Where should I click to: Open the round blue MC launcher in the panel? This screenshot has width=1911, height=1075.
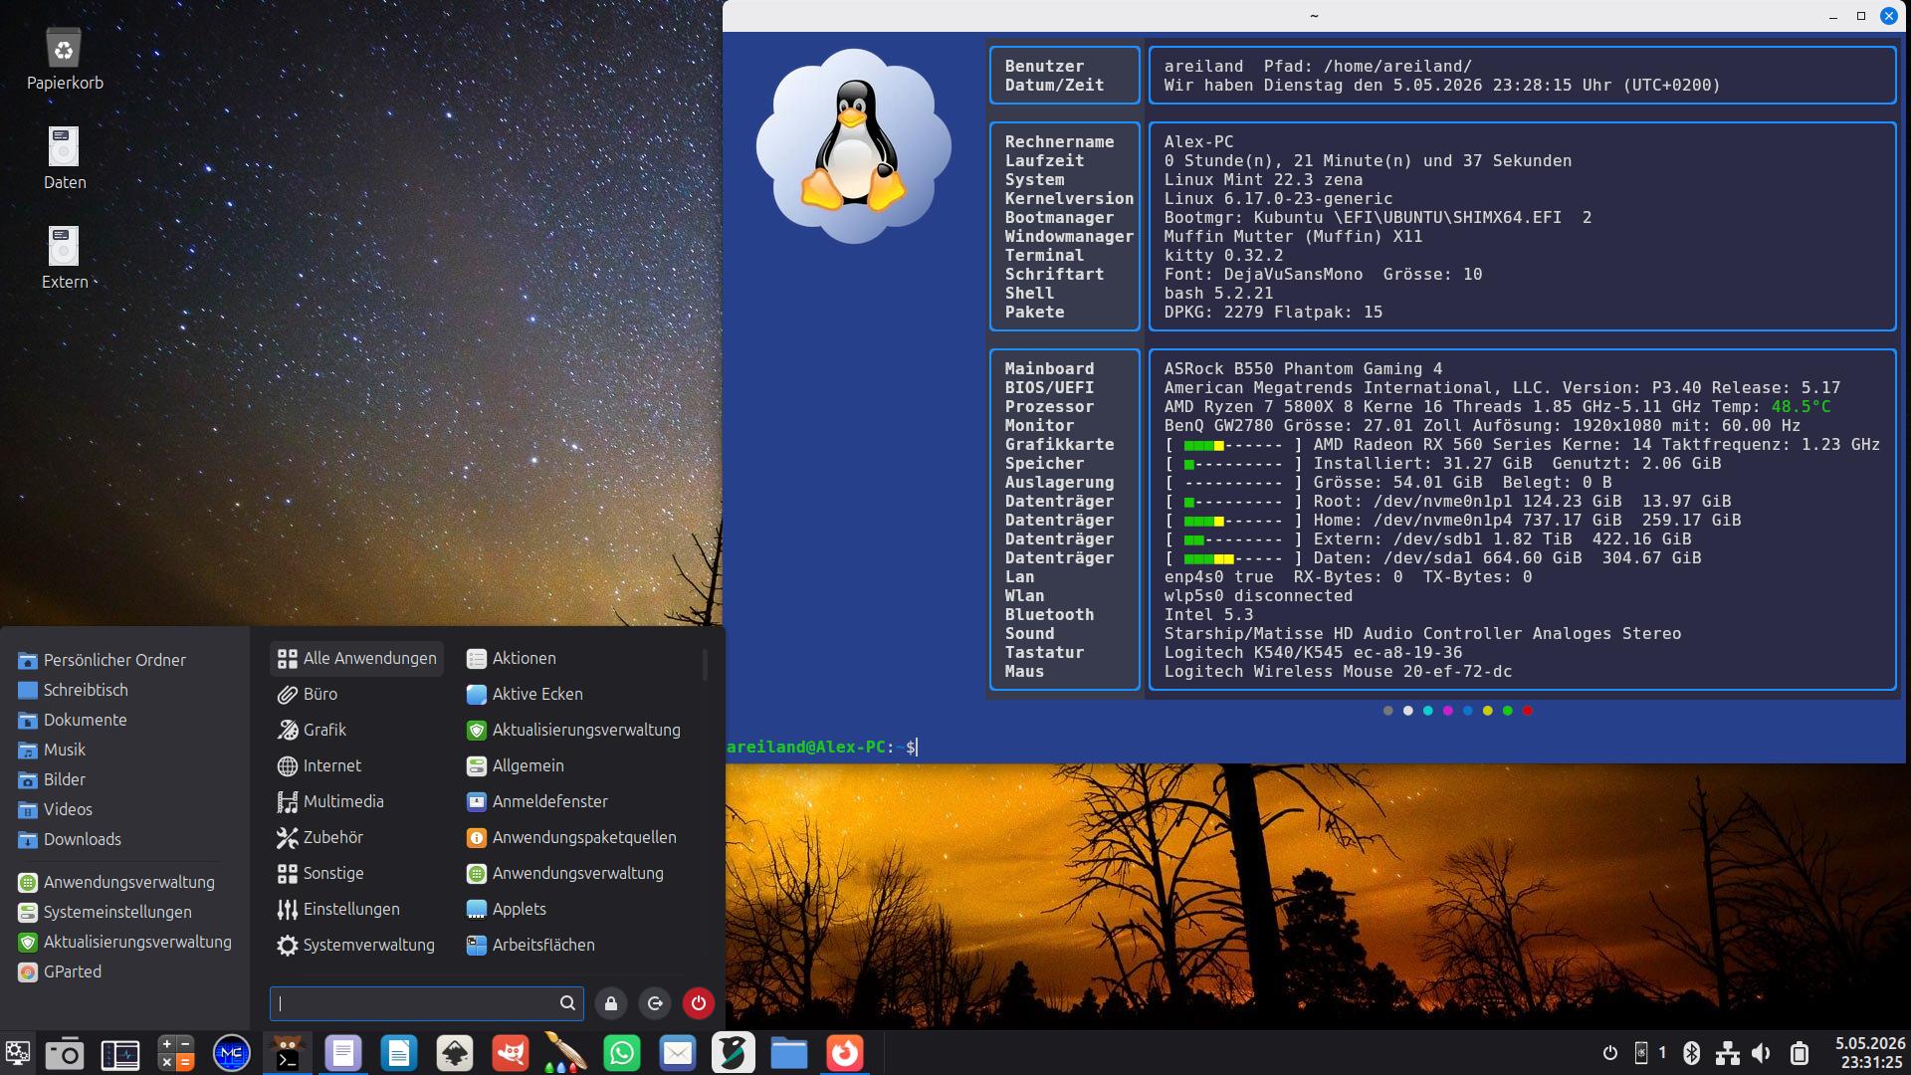pyautogui.click(x=232, y=1053)
